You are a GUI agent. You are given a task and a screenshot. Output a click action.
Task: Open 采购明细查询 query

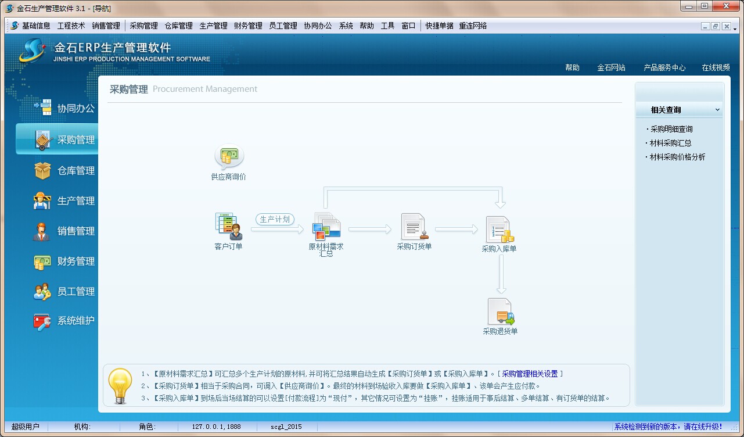click(x=671, y=129)
